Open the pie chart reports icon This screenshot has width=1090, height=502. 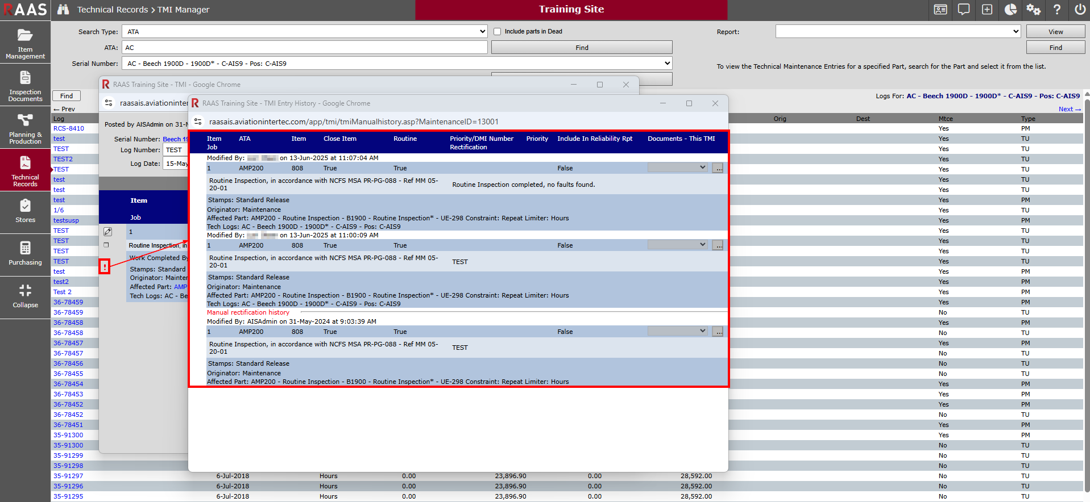(1010, 10)
